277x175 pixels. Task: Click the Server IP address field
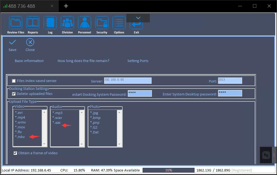coord(128,81)
